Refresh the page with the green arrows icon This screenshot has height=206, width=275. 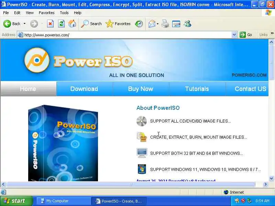coord(61,24)
